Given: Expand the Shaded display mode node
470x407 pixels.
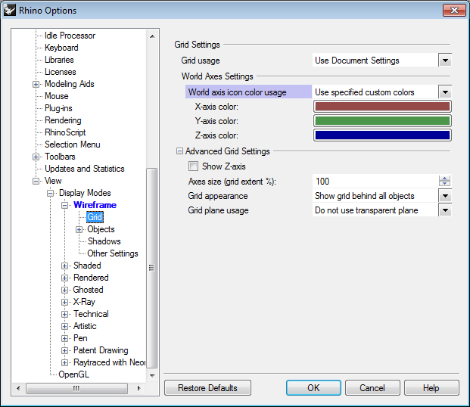Looking at the screenshot, I should 64,266.
